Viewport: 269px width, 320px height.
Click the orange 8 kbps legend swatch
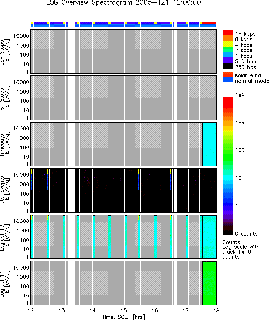coord(227,38)
